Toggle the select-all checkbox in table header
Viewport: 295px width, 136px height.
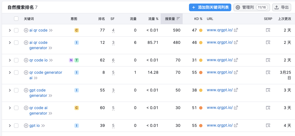pyautogui.click(x=16, y=19)
